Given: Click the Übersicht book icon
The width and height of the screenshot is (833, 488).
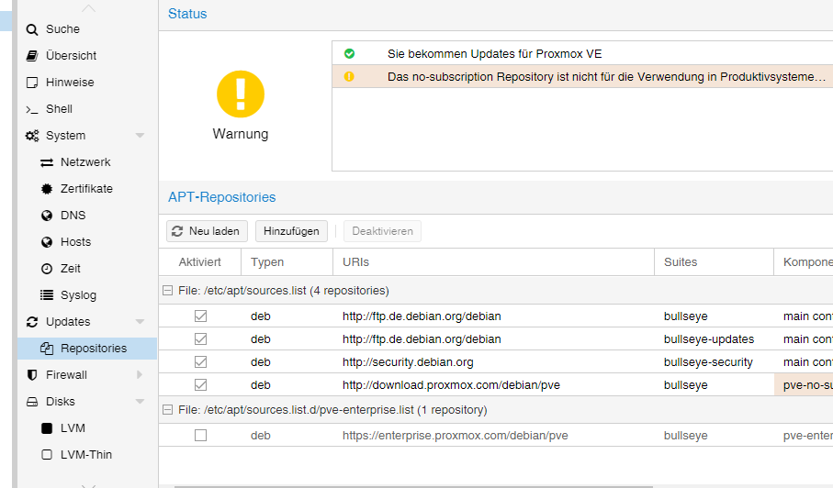Looking at the screenshot, I should pyautogui.click(x=32, y=56).
